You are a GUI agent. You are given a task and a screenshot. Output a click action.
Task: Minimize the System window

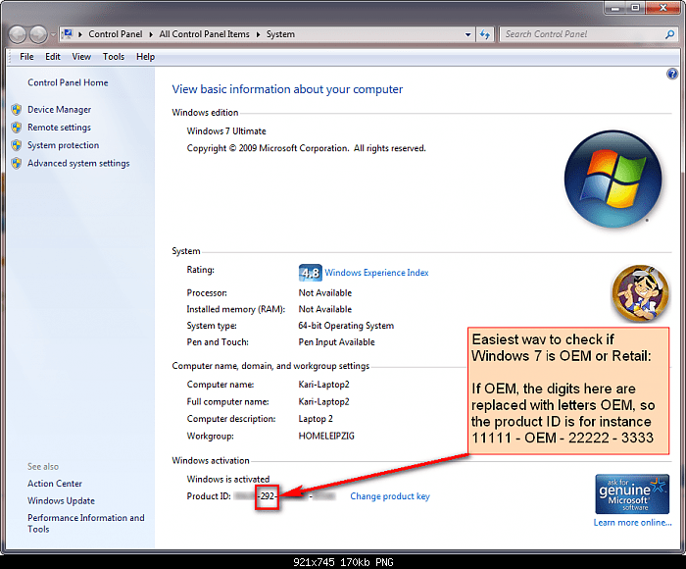pyautogui.click(x=615, y=8)
